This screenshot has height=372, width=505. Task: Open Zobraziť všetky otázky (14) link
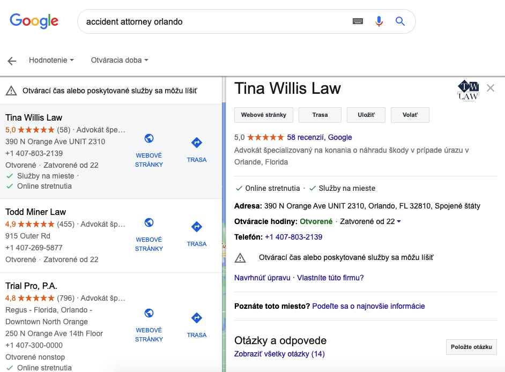point(279,354)
